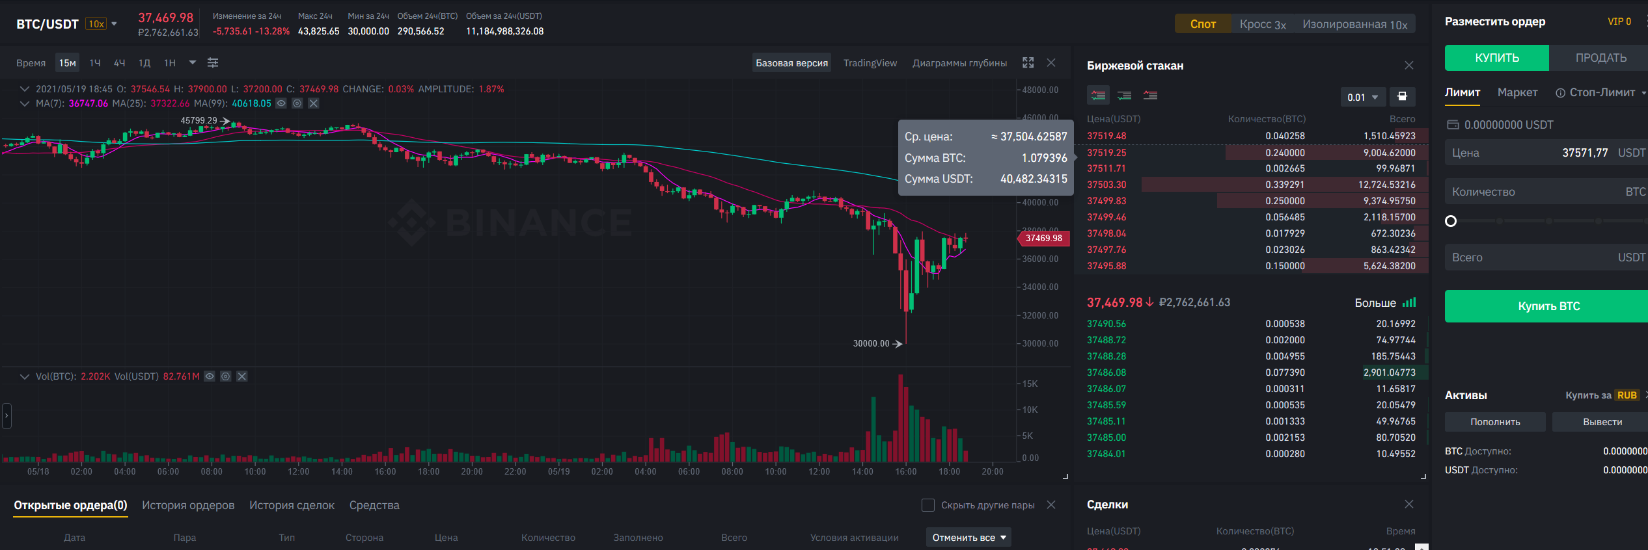
Task: Click the Стоп-Лимит info icon
Action: 1560,93
